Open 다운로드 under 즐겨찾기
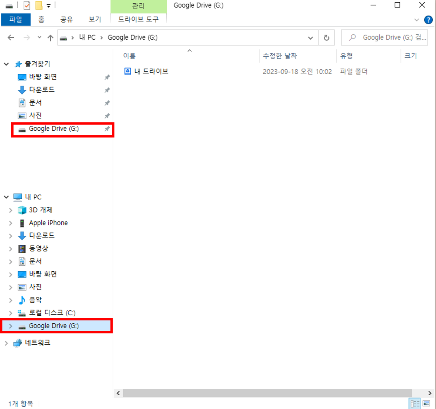Screen dimensions: 436x409 click(x=41, y=90)
